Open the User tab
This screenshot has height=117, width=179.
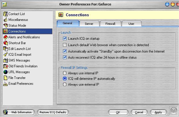pyautogui.click(x=132, y=24)
